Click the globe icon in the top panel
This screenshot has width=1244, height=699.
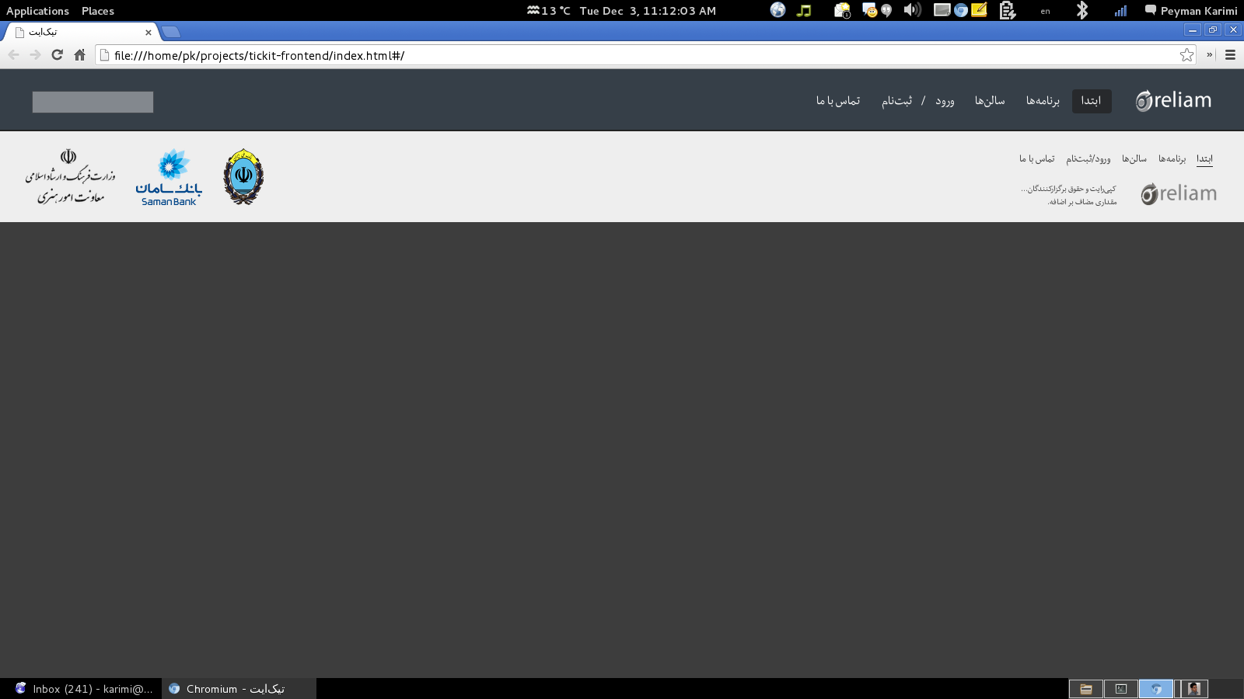tap(777, 10)
